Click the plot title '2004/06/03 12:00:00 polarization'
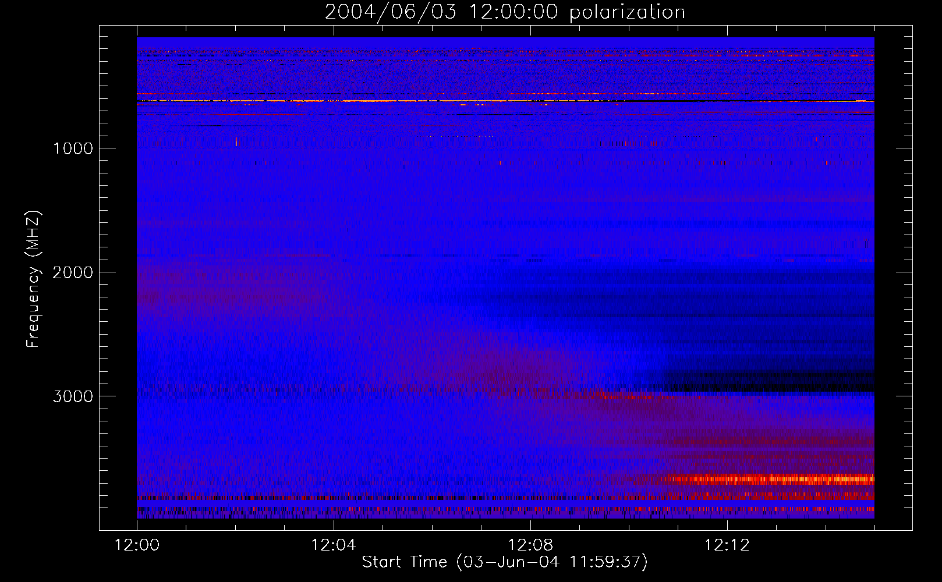The image size is (942, 582). (x=505, y=12)
